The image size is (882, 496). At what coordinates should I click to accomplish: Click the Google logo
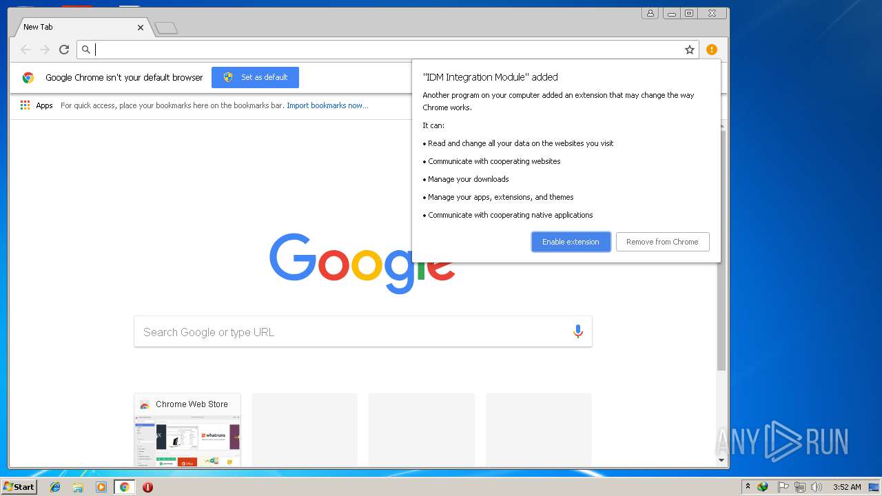click(362, 262)
